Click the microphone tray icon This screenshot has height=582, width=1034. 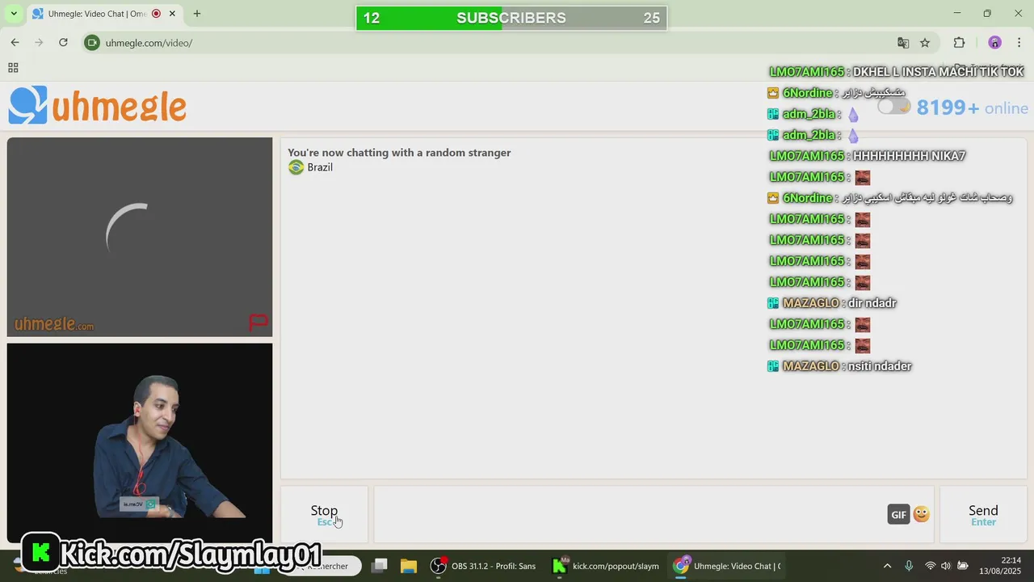(909, 566)
